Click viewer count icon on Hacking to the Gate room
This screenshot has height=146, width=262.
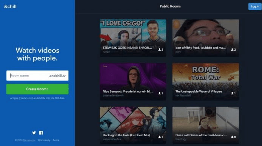coord(160,137)
